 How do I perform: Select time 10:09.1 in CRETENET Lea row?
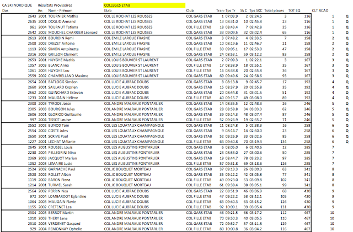(x=232, y=207)
